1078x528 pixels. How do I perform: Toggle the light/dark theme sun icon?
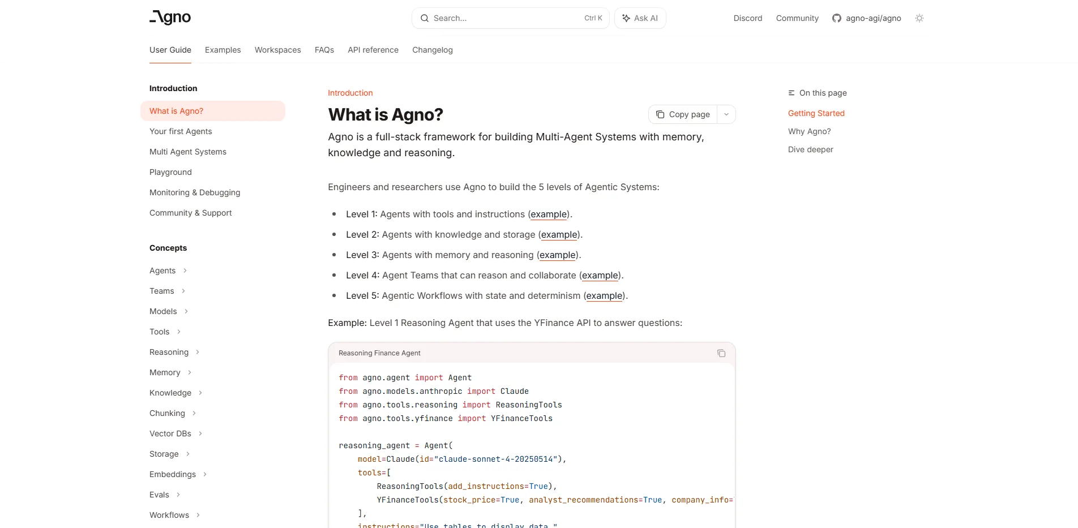point(919,18)
